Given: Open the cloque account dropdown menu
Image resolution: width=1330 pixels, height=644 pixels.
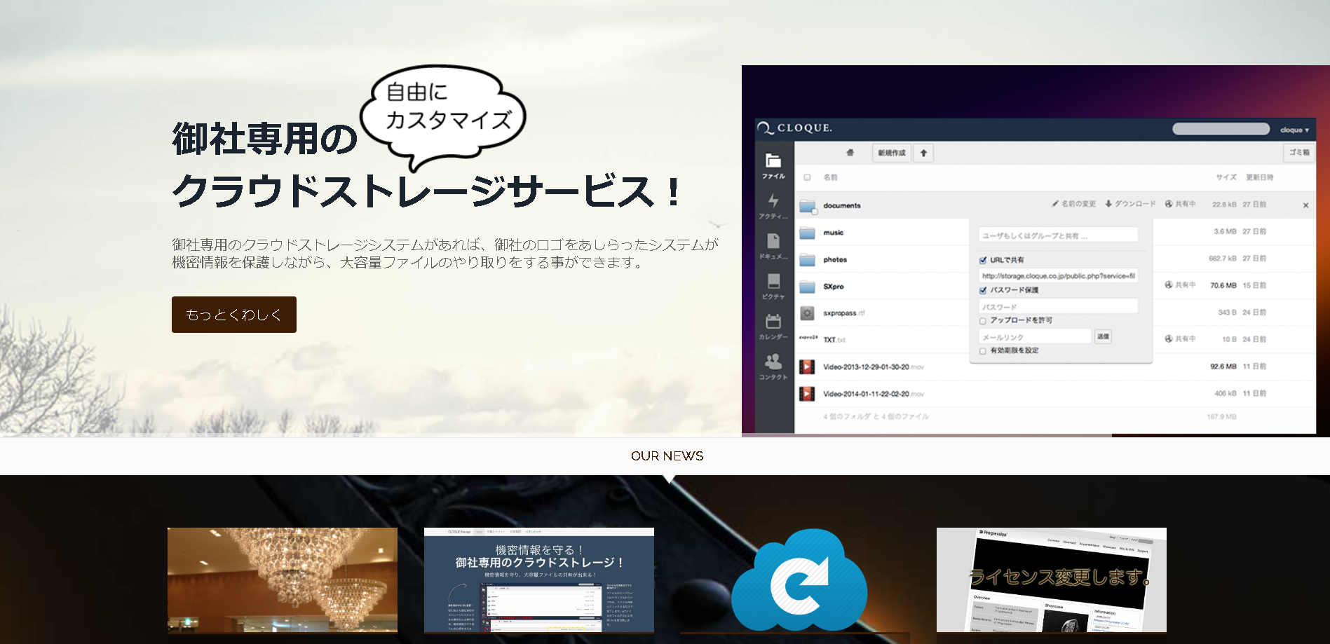Looking at the screenshot, I should [1294, 129].
